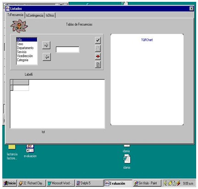Select Sexo in the variables list

(x=27, y=44)
